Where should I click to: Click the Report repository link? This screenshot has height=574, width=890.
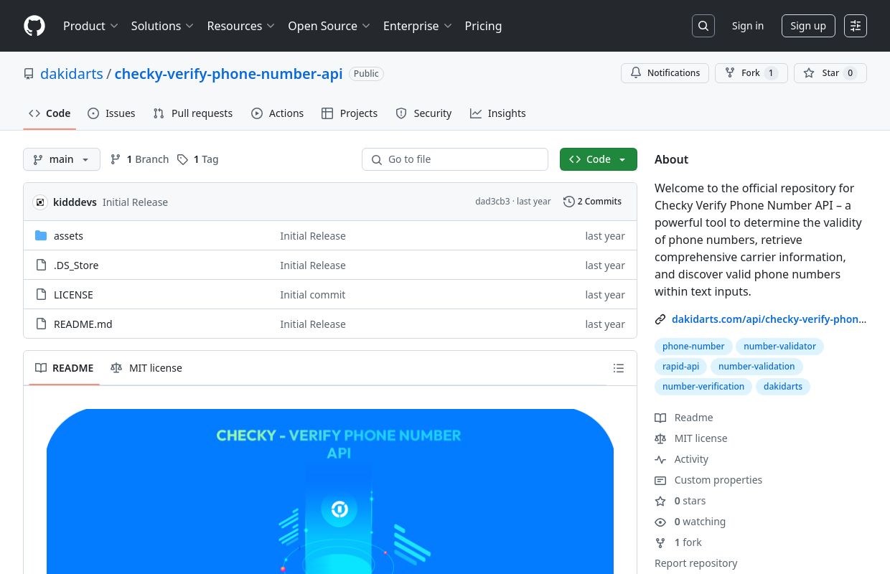(x=696, y=563)
